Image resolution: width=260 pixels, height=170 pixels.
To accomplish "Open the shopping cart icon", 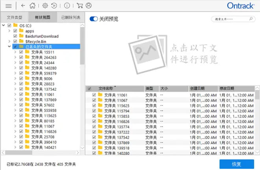I will [x=80, y=5].
